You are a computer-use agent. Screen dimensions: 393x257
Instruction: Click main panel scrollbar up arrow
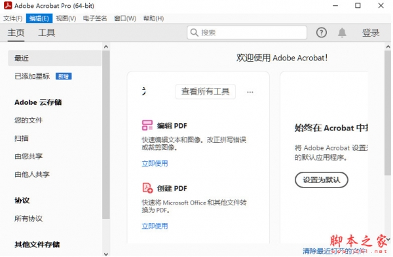(x=388, y=47)
